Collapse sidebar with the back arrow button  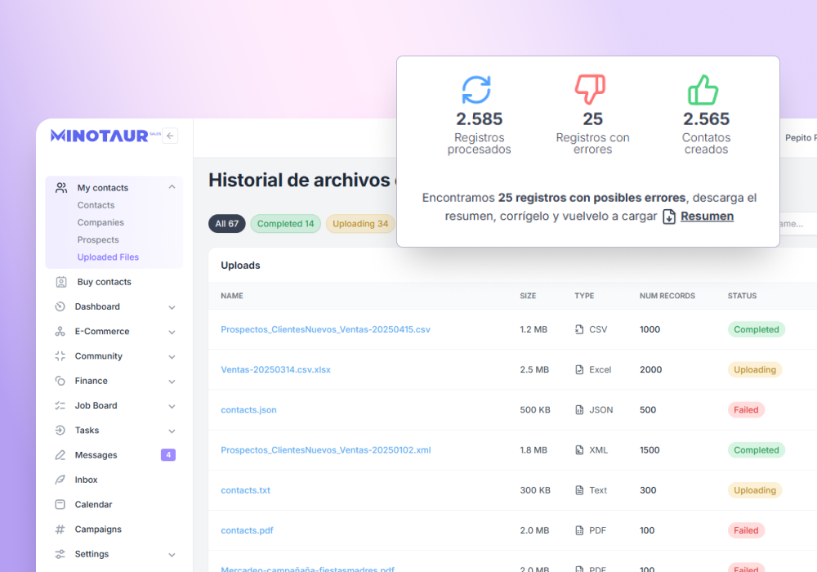(170, 136)
